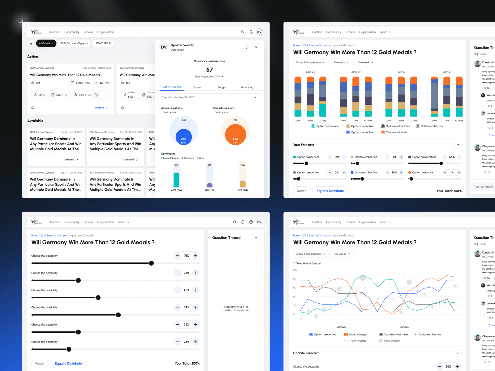
Task: Click the Your comment input field
Action: tap(484, 187)
